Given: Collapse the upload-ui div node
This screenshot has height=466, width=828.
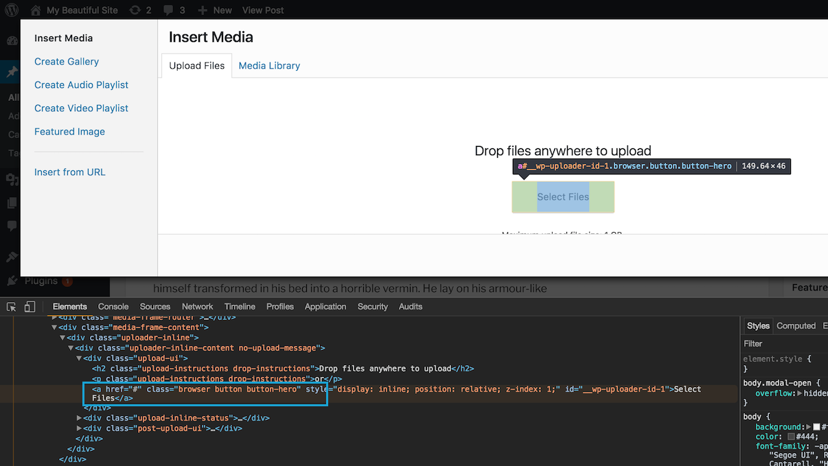Looking at the screenshot, I should 79,358.
